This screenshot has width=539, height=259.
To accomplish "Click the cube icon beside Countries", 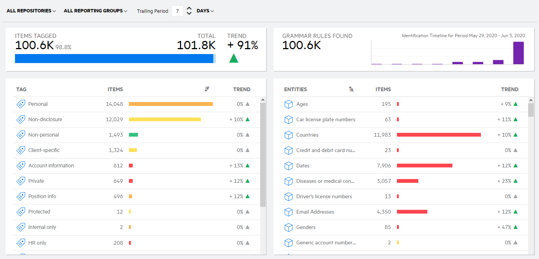I will coord(288,135).
